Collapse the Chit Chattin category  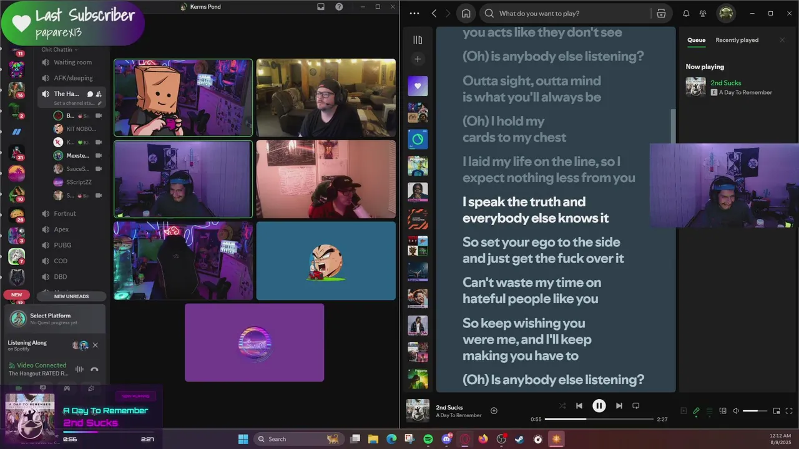[x=59, y=49]
